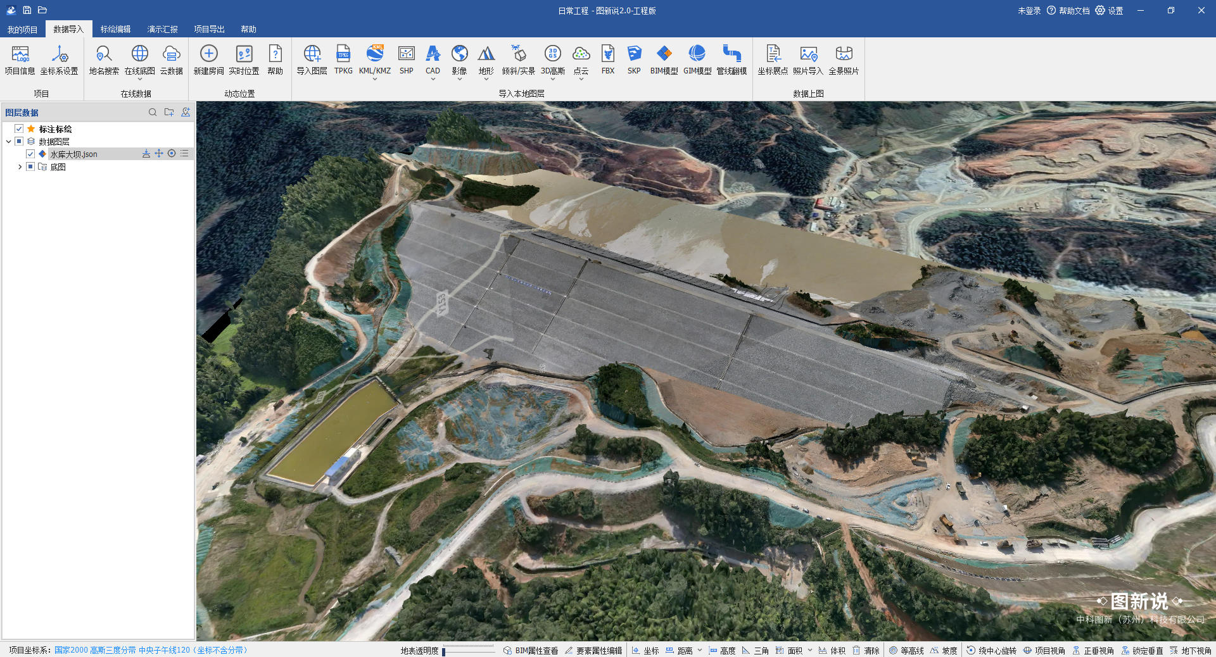Launch the 地名搜索 place name search
This screenshot has width=1216, height=657.
pyautogui.click(x=104, y=60)
